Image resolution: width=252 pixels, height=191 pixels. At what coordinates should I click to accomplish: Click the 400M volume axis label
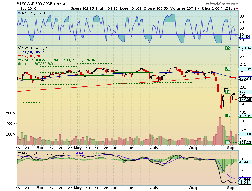click(x=11, y=123)
